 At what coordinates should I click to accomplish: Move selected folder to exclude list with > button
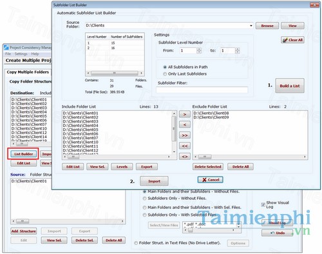point(185,114)
